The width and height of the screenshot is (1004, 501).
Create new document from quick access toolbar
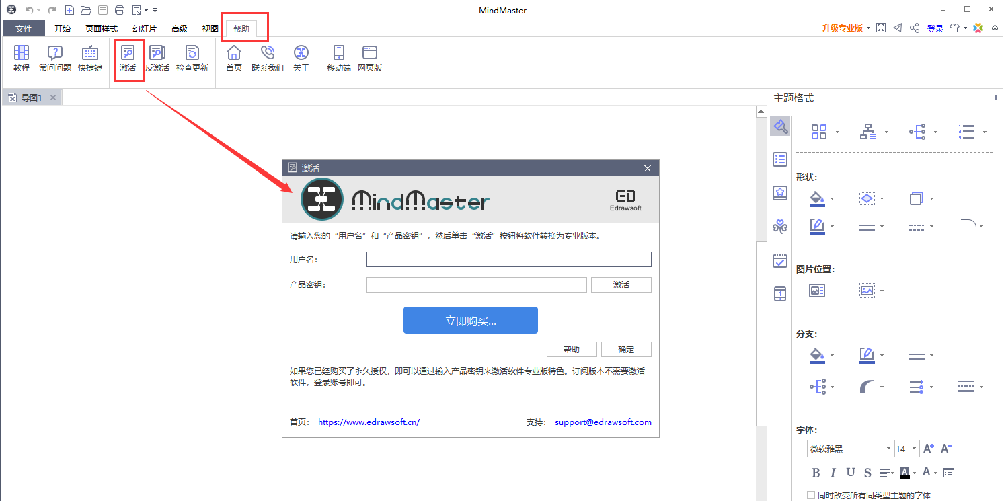[x=69, y=10]
